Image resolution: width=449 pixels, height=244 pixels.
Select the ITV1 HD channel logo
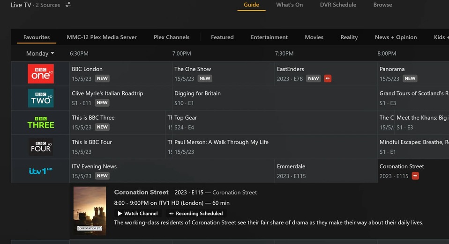tap(41, 171)
